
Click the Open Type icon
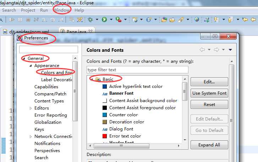click(x=164, y=20)
